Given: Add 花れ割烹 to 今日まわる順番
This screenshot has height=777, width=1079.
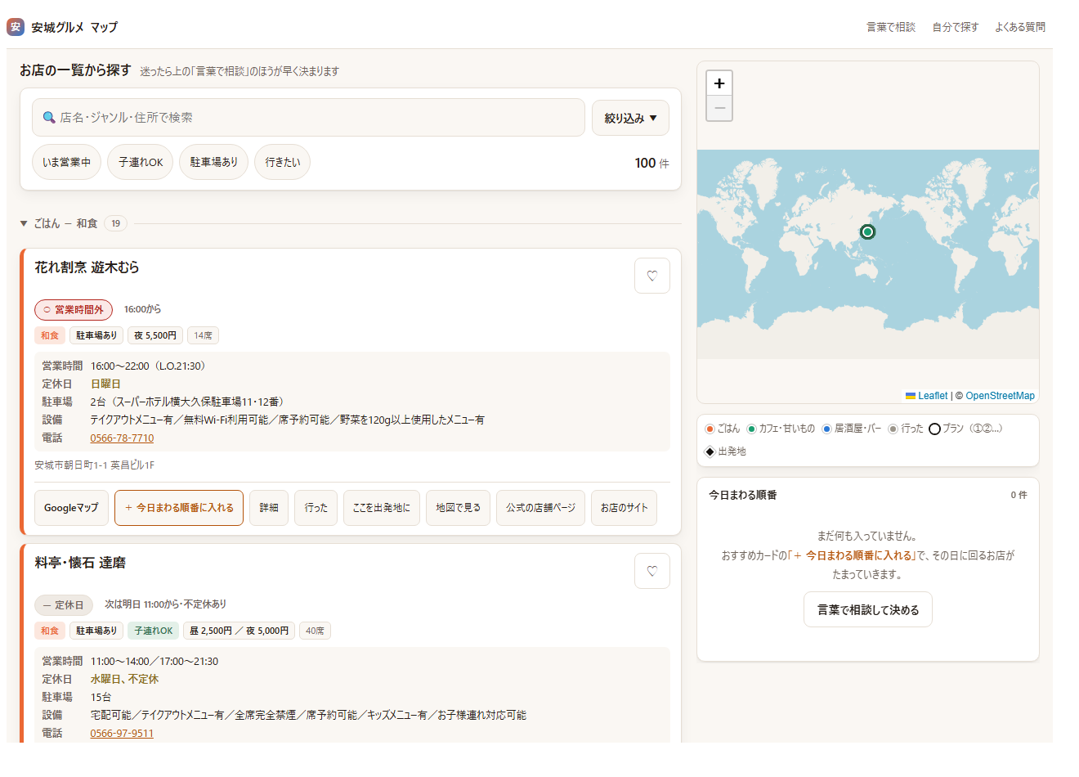Looking at the screenshot, I should (x=179, y=508).
